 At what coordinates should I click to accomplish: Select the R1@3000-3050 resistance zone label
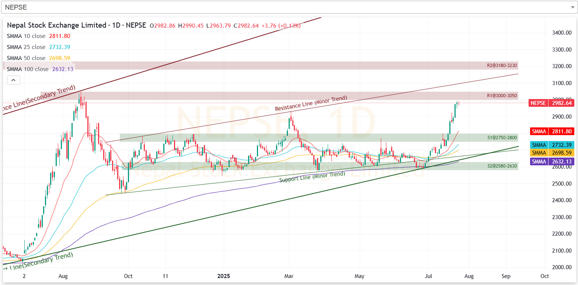point(502,96)
